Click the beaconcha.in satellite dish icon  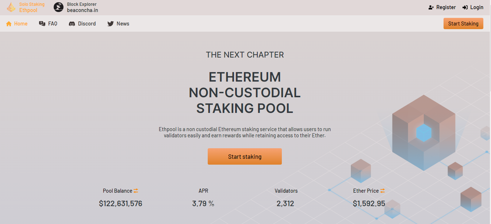(58, 7)
